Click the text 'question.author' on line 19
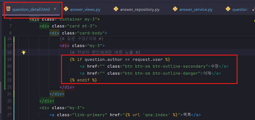 pyautogui.click(x=103, y=59)
